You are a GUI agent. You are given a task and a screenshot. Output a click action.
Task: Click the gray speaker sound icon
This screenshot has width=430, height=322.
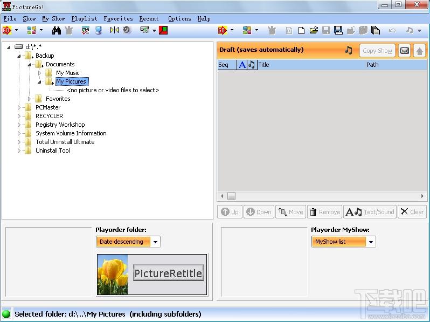coord(127,30)
